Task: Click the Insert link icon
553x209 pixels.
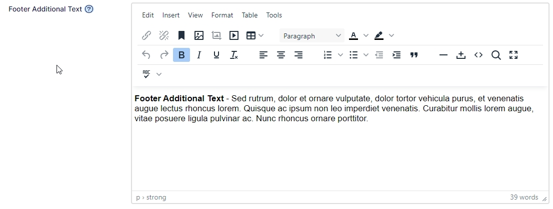Action: [x=146, y=35]
